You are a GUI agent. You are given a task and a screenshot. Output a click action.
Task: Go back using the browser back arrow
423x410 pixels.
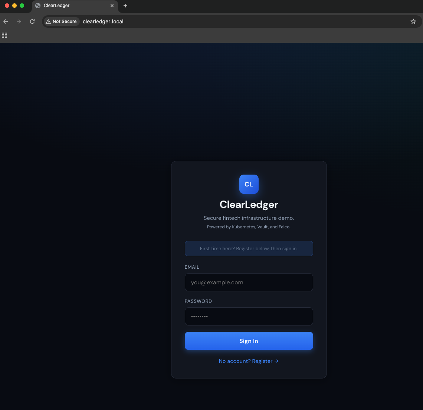click(x=6, y=22)
